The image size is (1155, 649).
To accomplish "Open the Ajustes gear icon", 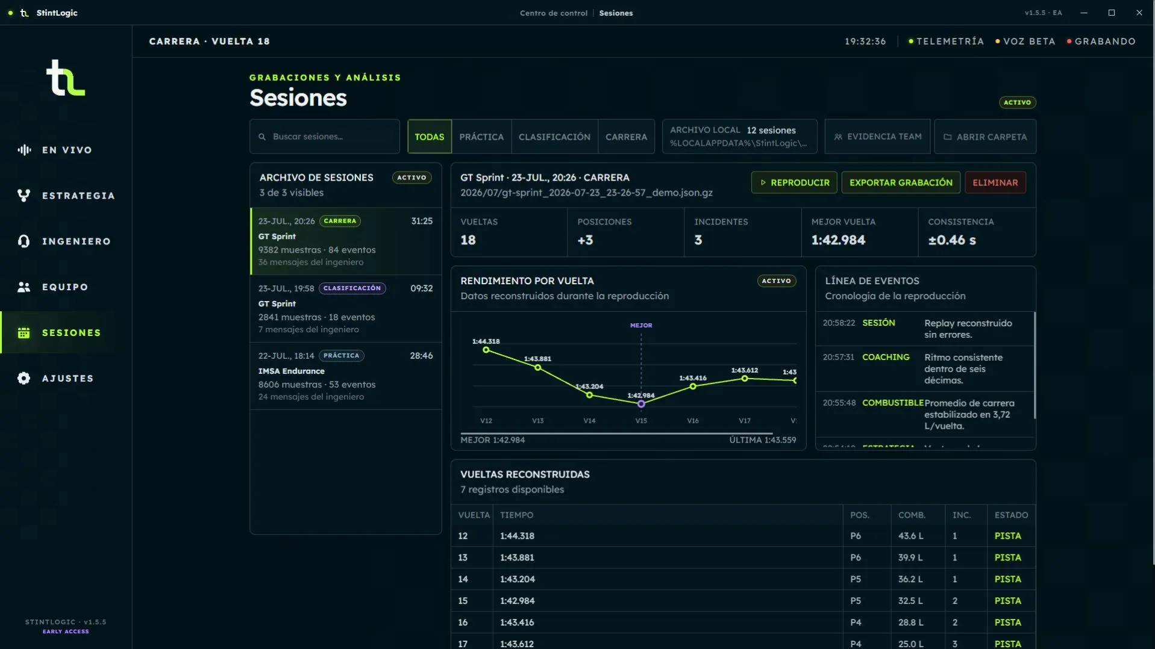I will (24, 379).
